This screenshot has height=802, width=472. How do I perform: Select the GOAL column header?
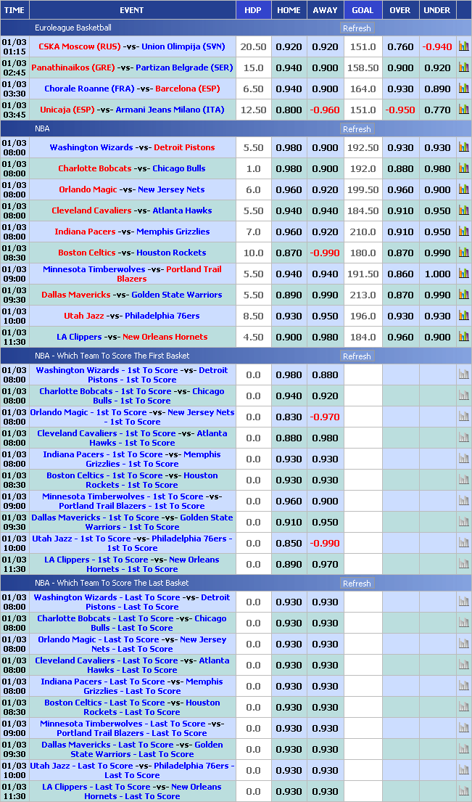pos(363,10)
